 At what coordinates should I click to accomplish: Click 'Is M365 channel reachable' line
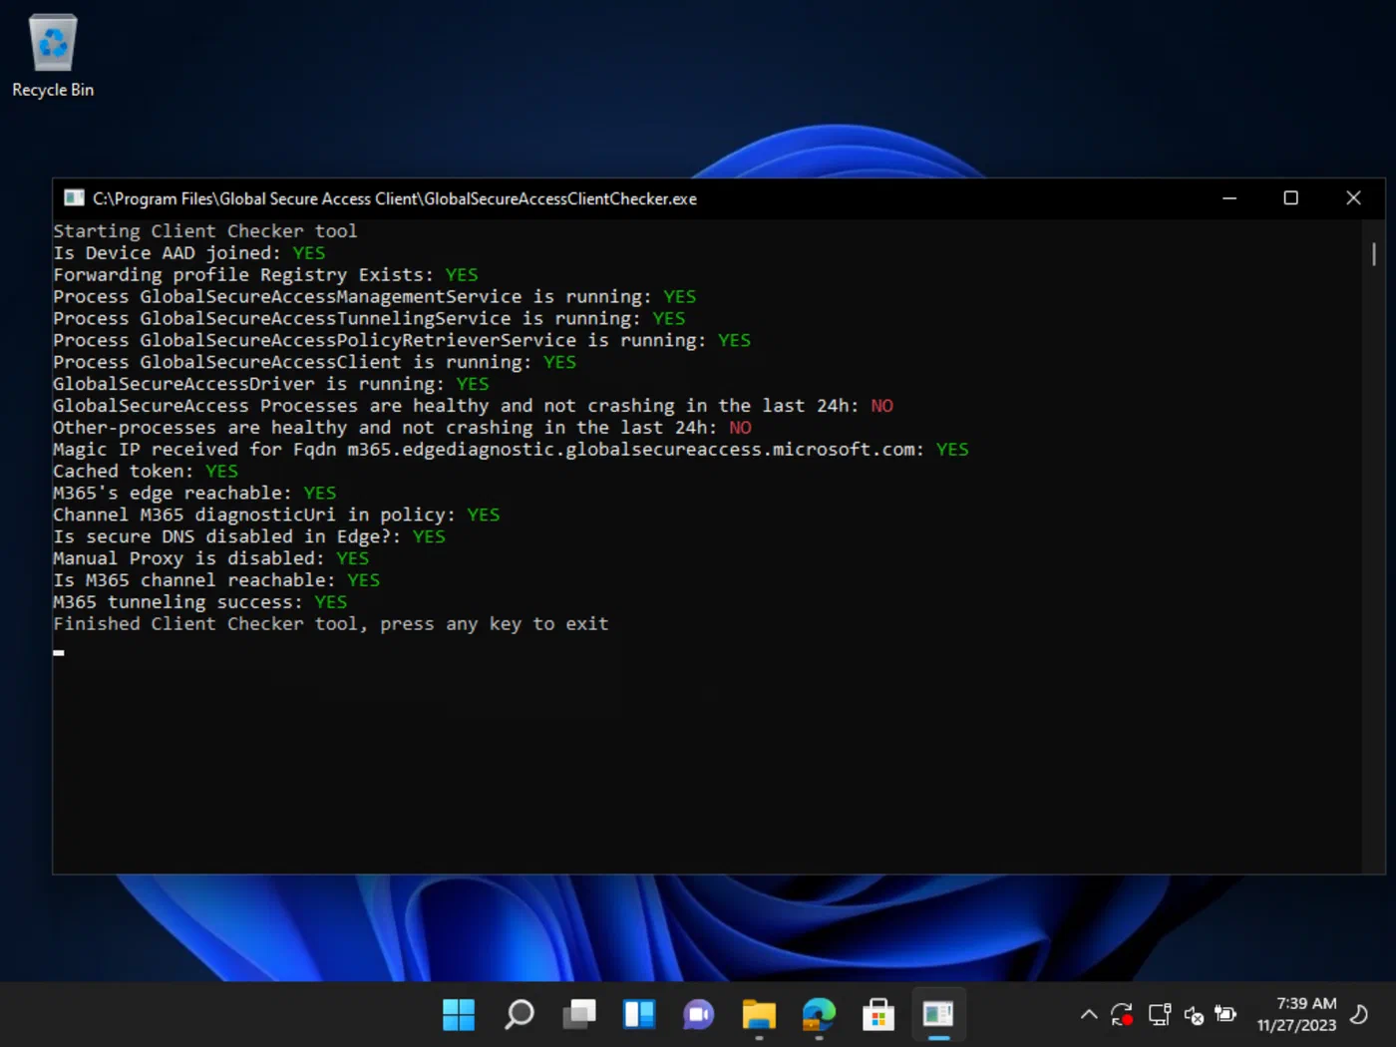pyautogui.click(x=216, y=581)
